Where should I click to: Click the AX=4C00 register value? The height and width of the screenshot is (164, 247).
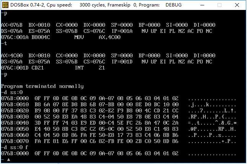[11, 55]
